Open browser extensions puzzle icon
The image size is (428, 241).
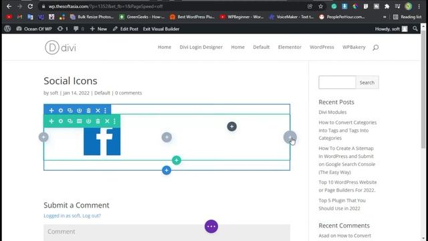pyautogui.click(x=387, y=6)
